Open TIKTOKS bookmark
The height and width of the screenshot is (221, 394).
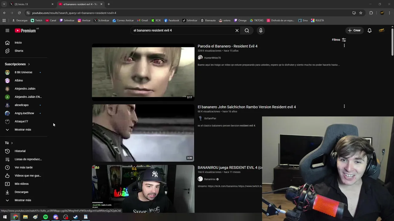pyautogui.click(x=257, y=21)
